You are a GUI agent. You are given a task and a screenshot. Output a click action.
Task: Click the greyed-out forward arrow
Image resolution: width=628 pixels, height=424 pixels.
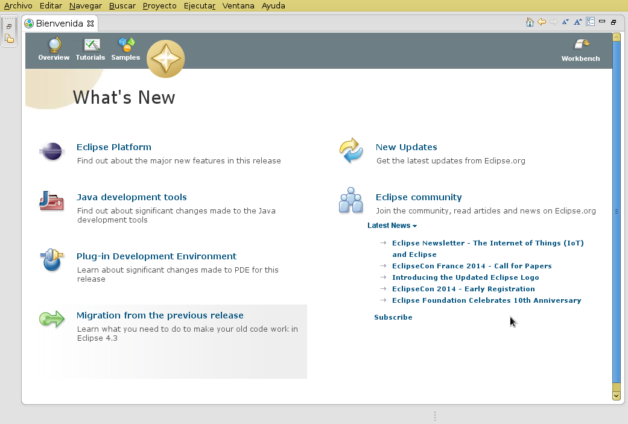[554, 22]
